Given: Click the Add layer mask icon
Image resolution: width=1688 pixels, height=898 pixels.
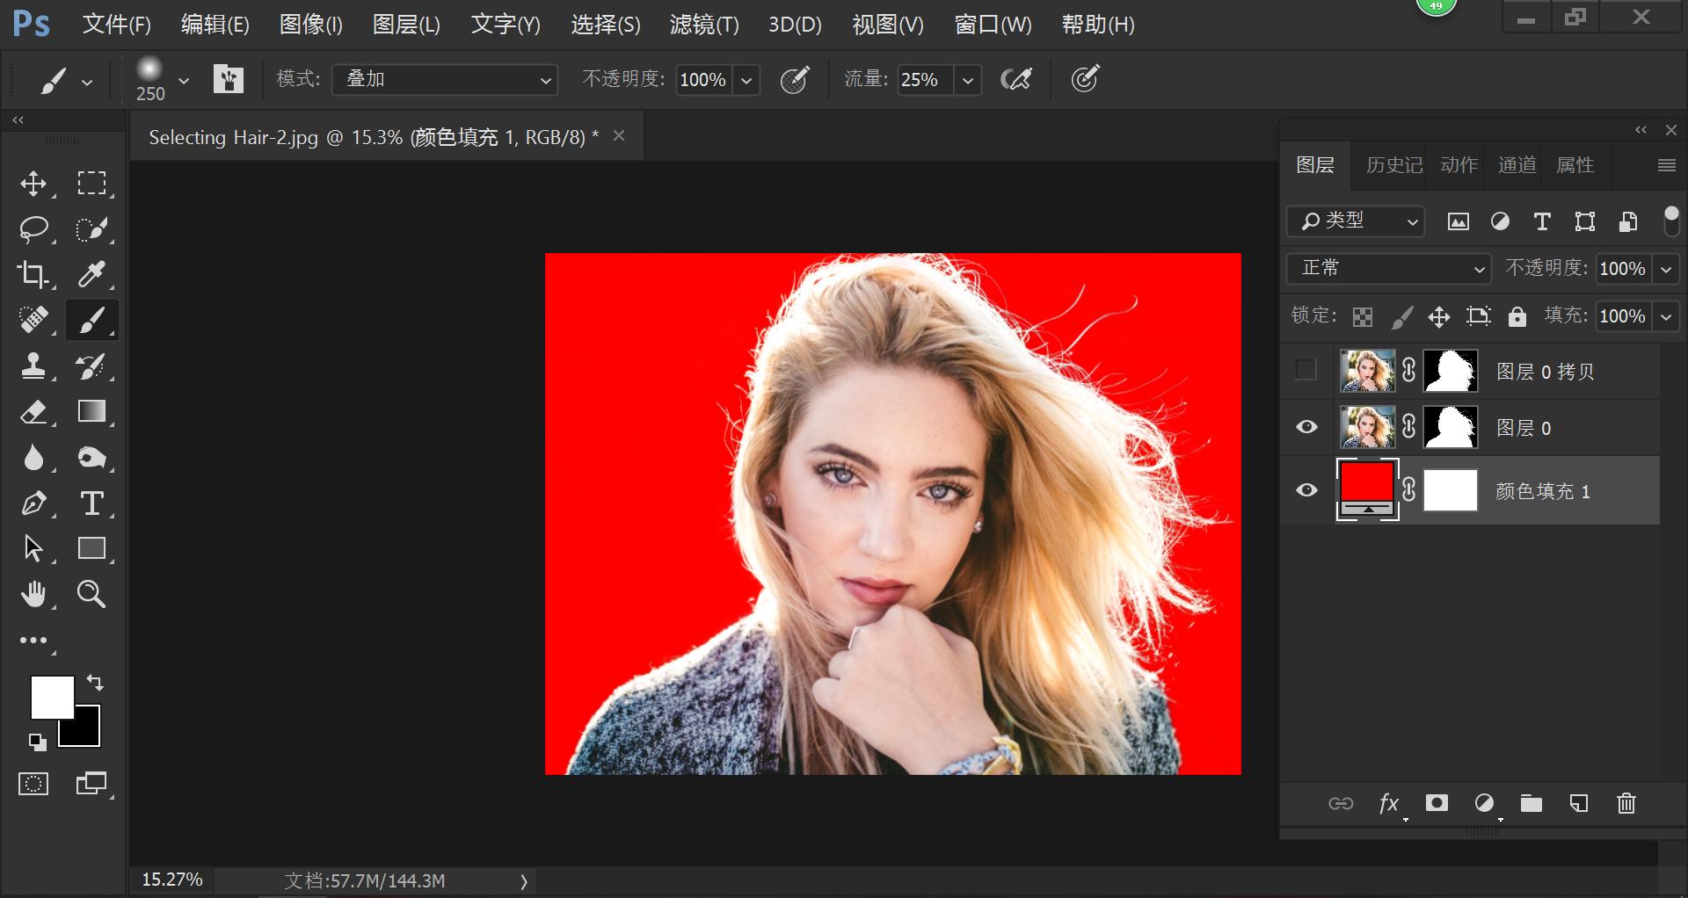Looking at the screenshot, I should coord(1436,803).
